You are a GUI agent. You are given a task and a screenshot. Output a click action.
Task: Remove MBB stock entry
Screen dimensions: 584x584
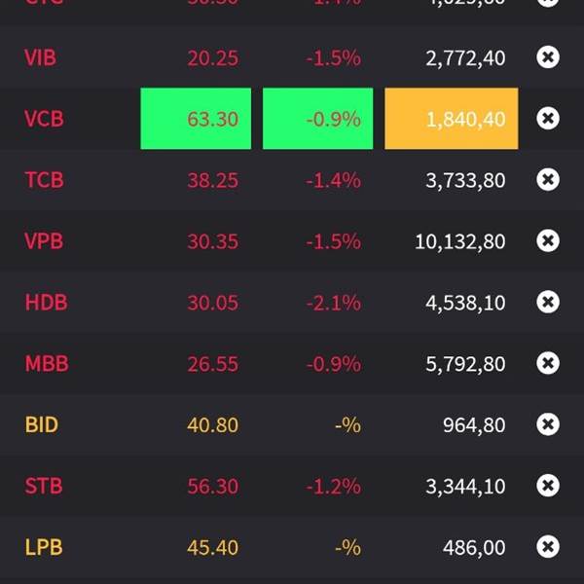[548, 363]
